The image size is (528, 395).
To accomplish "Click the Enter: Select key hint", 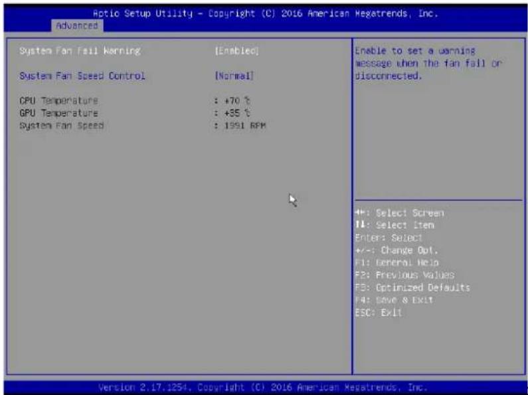I will (x=389, y=238).
